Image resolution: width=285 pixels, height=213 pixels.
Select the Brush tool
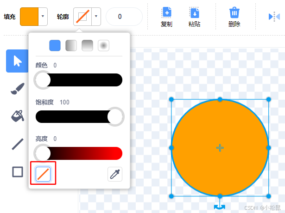pos(18,89)
